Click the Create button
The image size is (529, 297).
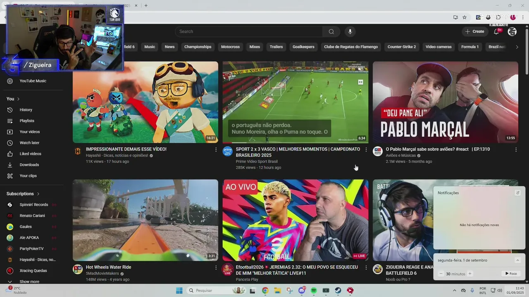coord(474,31)
